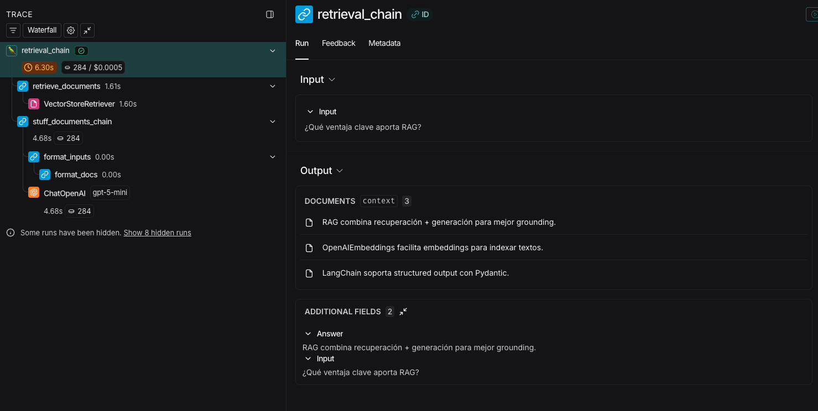The width and height of the screenshot is (818, 411).
Task: Click the VectorStoreRetriever document icon
Action: click(34, 104)
